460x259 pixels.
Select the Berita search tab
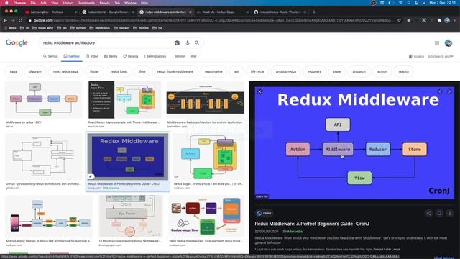click(111, 56)
